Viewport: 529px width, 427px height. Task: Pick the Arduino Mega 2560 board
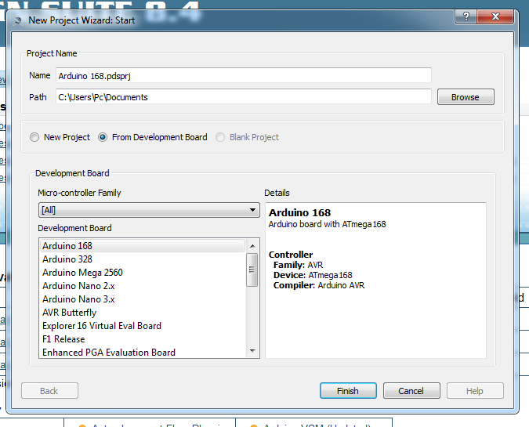coord(143,272)
